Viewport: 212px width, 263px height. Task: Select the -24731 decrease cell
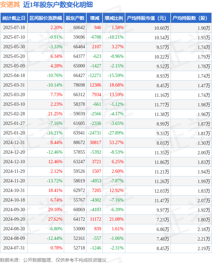(95, 133)
